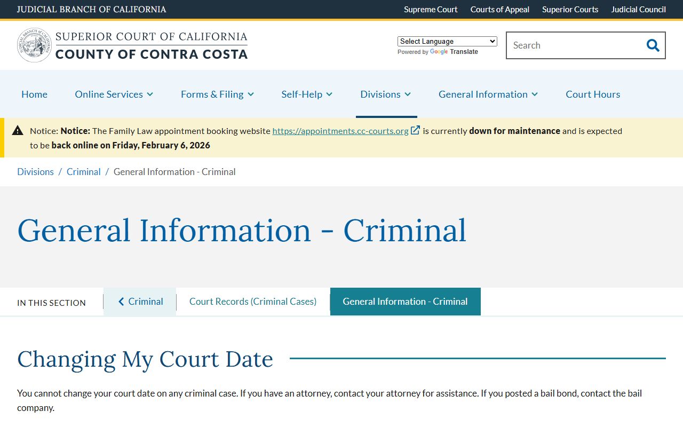683x427 pixels.
Task: Expand the Online Services menu
Action: click(114, 94)
